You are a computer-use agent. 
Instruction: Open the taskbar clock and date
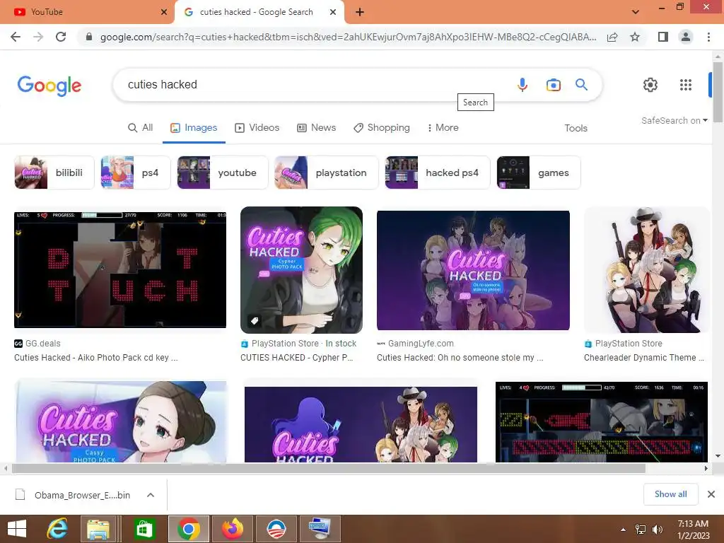[x=693, y=530]
